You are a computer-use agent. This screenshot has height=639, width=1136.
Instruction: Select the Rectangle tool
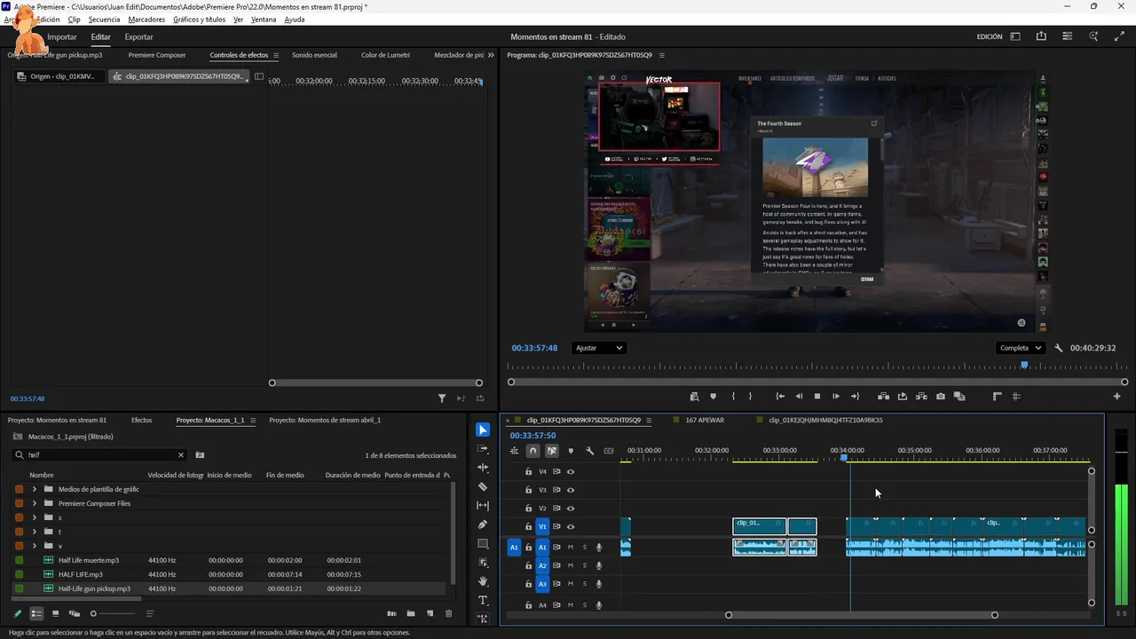(483, 544)
